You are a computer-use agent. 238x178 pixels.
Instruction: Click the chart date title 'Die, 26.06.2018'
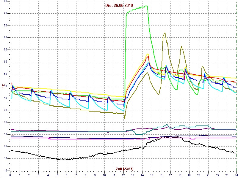coord(119,6)
